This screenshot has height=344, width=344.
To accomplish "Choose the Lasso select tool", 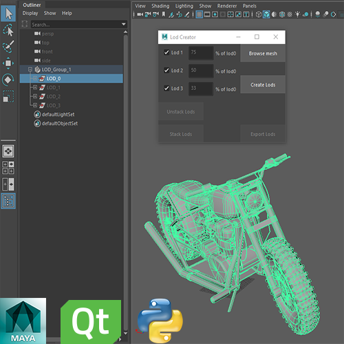I will tap(8, 30).
